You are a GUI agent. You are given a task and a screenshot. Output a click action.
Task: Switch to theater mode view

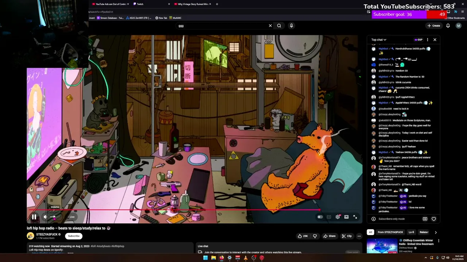coord(346,217)
